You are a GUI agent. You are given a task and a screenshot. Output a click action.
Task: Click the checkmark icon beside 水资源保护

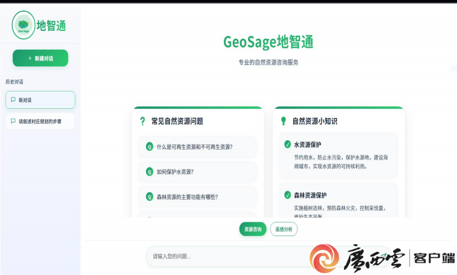click(x=287, y=145)
